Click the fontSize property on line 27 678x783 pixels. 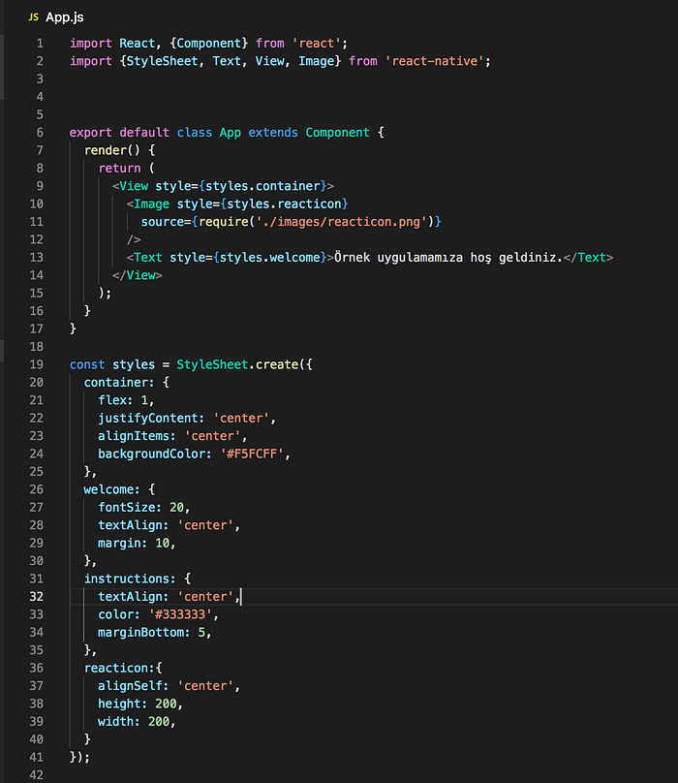pyautogui.click(x=131, y=508)
